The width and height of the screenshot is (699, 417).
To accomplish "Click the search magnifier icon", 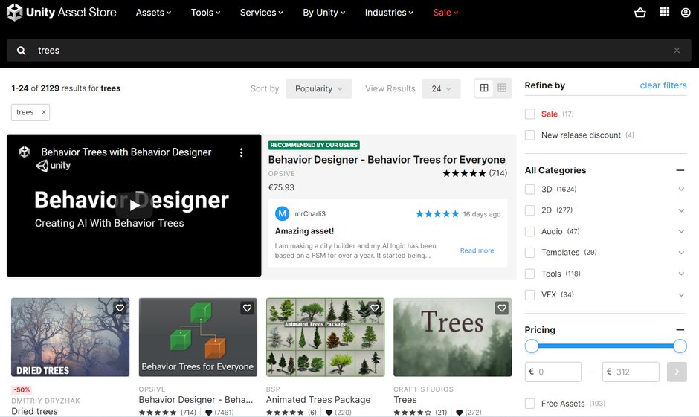I will (21, 51).
